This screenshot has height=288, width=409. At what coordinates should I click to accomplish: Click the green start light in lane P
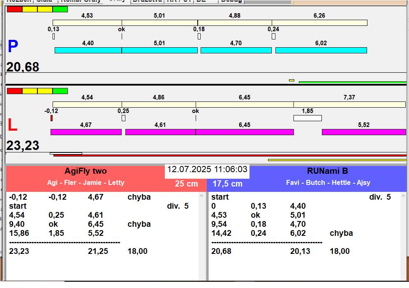pyautogui.click(x=60, y=9)
